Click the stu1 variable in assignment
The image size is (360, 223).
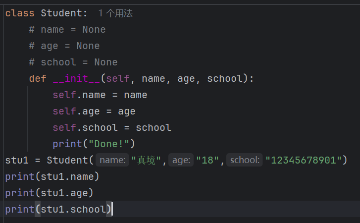click(17, 160)
